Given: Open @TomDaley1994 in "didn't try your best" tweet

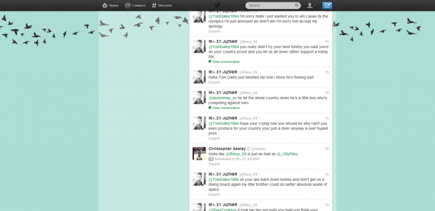Looking at the screenshot, I should tap(223, 47).
